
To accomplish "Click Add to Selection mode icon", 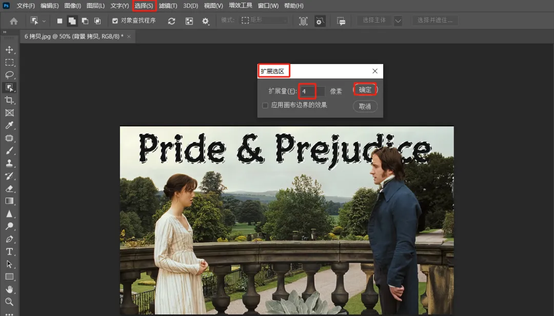I will pyautogui.click(x=72, y=21).
